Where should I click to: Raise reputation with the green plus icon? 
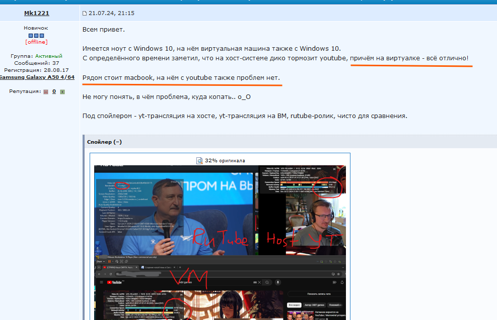[62, 92]
